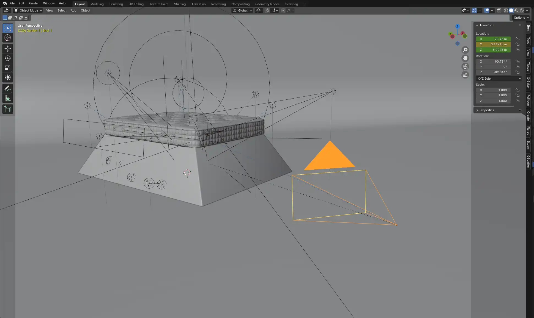Open the Global transform orientation dropdown

[x=242, y=10]
